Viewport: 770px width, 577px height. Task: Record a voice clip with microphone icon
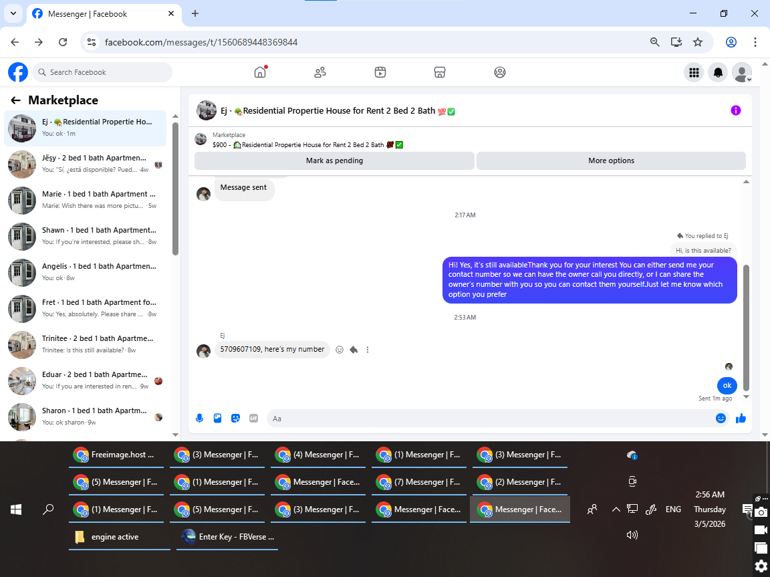tap(199, 419)
